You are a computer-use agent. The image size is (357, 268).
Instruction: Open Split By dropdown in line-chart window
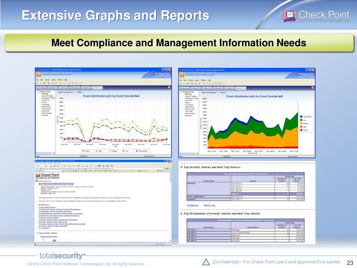point(80,92)
